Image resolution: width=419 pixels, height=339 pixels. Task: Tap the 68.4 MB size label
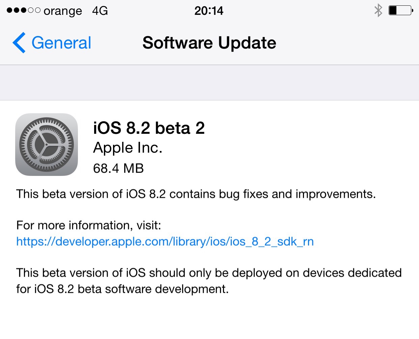point(118,168)
